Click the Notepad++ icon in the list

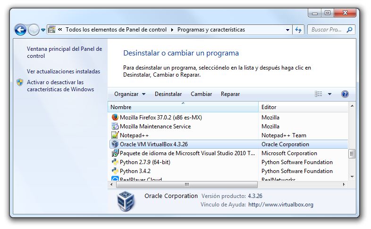(115, 135)
